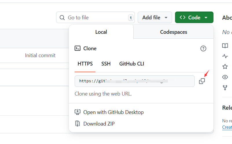Click the Clone heading text

(x=90, y=48)
